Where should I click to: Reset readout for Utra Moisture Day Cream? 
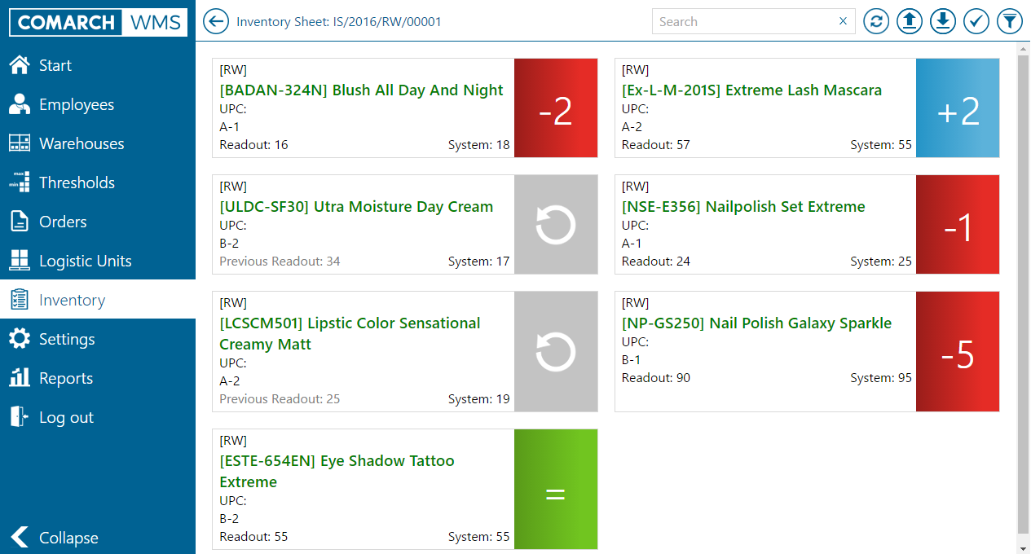556,225
